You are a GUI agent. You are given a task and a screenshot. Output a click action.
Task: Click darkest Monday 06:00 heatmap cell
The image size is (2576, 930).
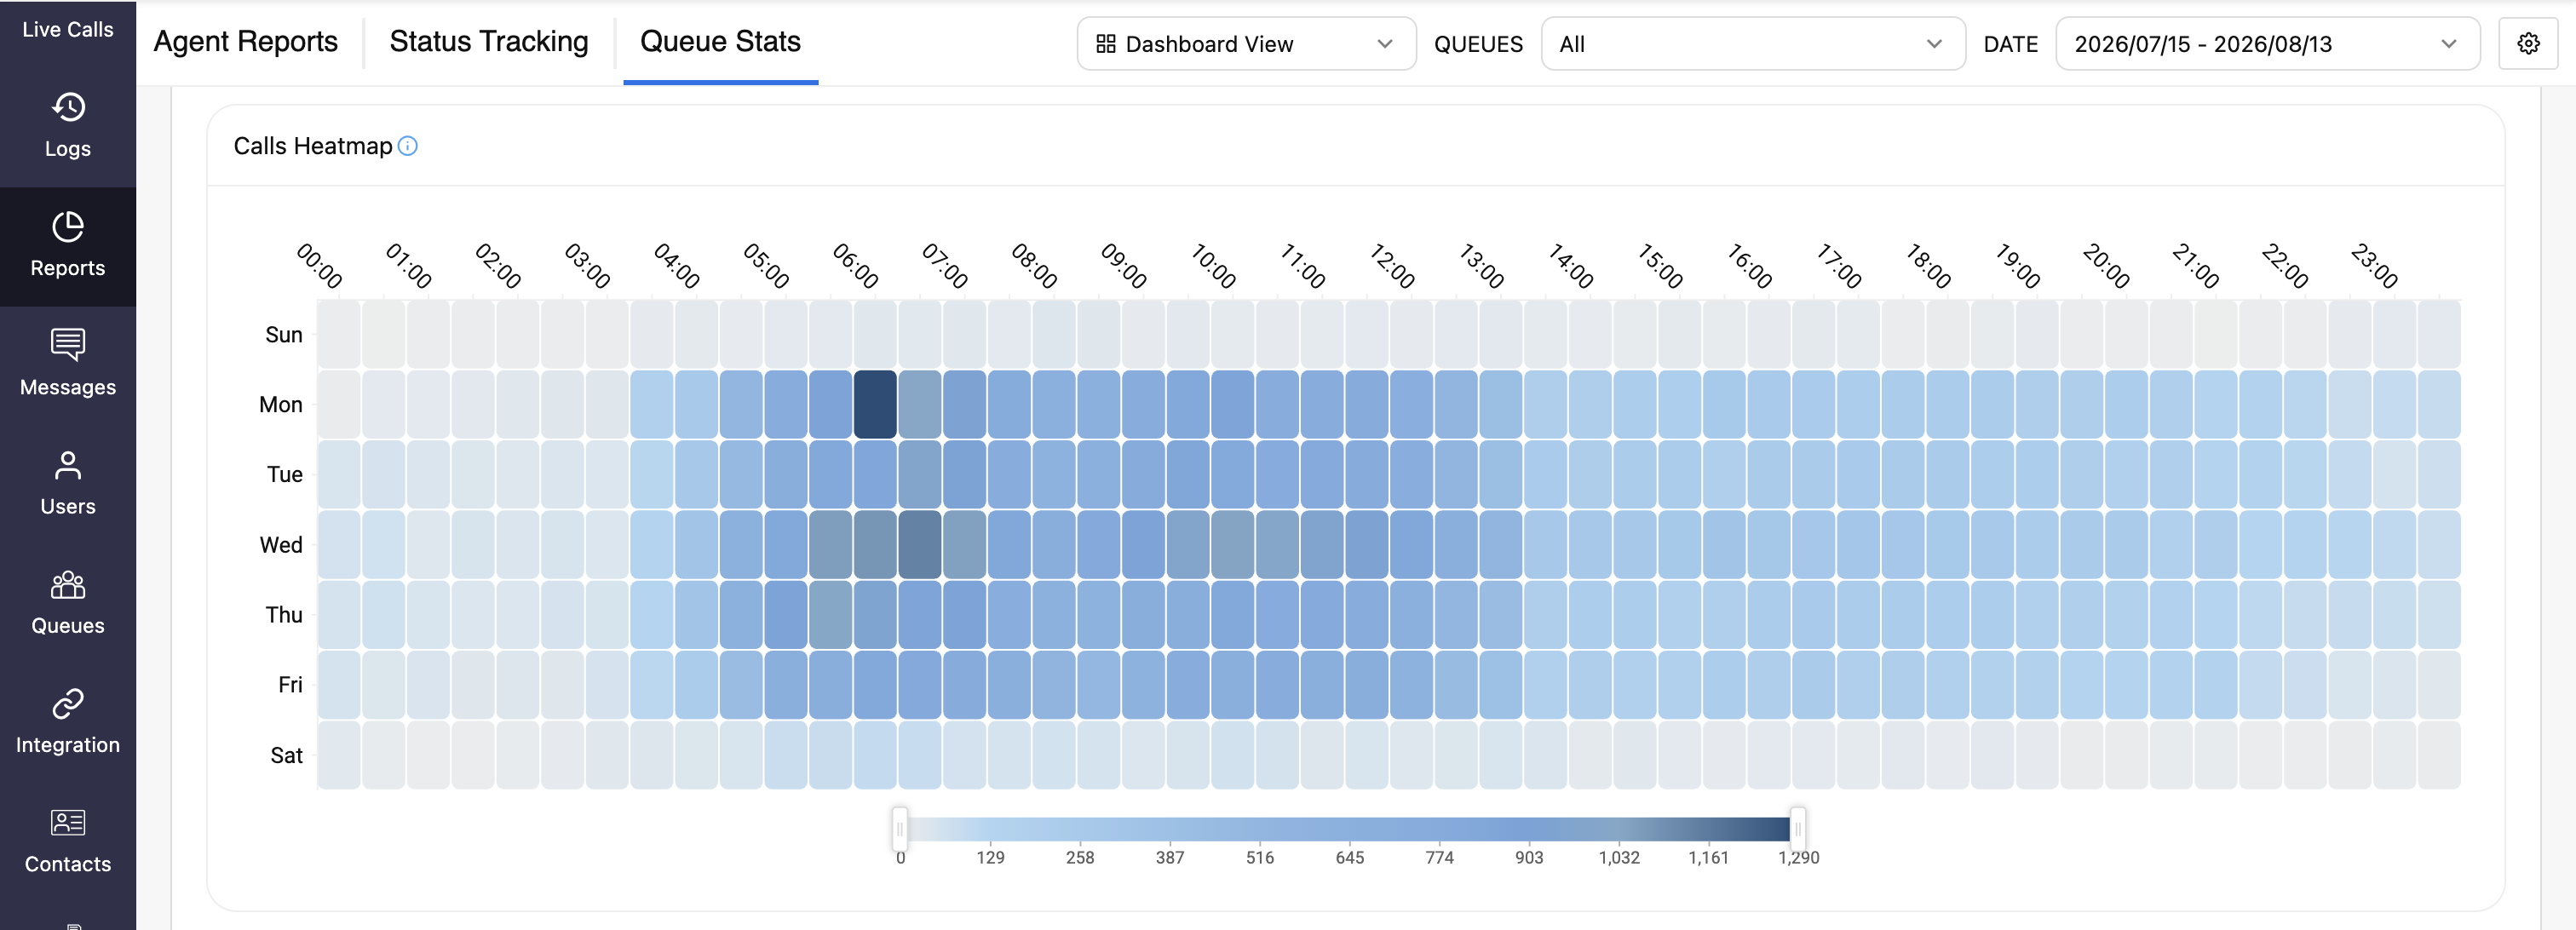pyautogui.click(x=875, y=404)
